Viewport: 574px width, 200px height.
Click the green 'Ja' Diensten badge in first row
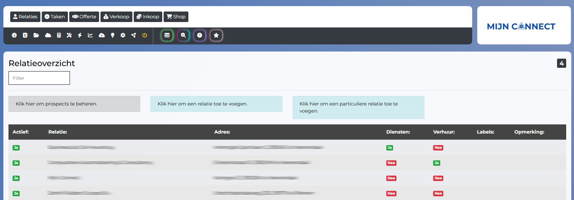390,147
